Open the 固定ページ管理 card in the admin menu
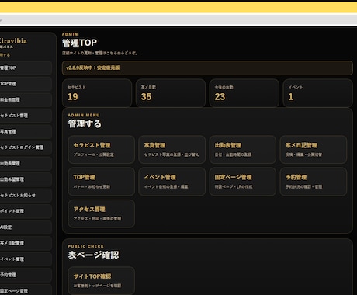 pos(243,182)
